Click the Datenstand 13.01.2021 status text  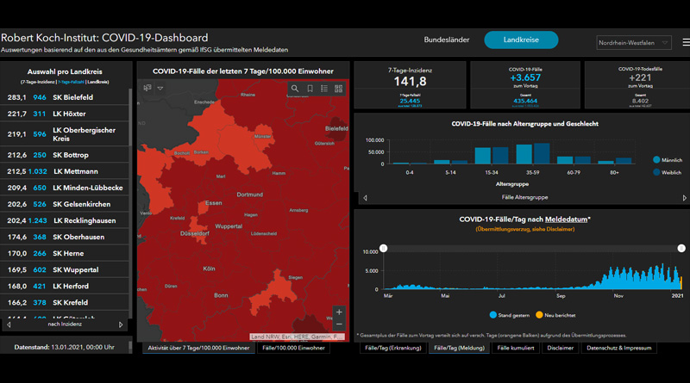64,347
